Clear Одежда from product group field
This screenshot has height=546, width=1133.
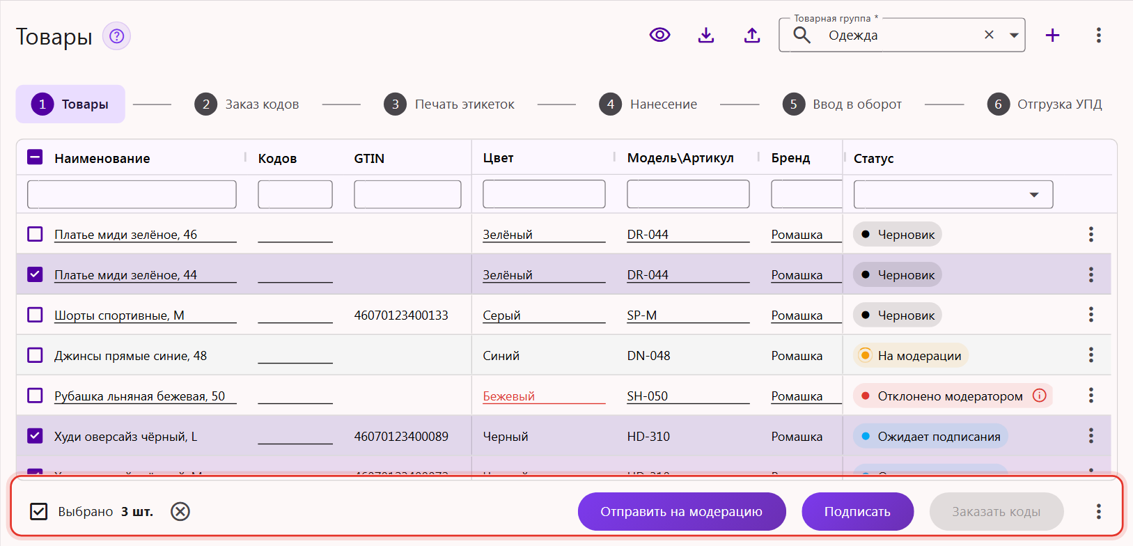(989, 35)
